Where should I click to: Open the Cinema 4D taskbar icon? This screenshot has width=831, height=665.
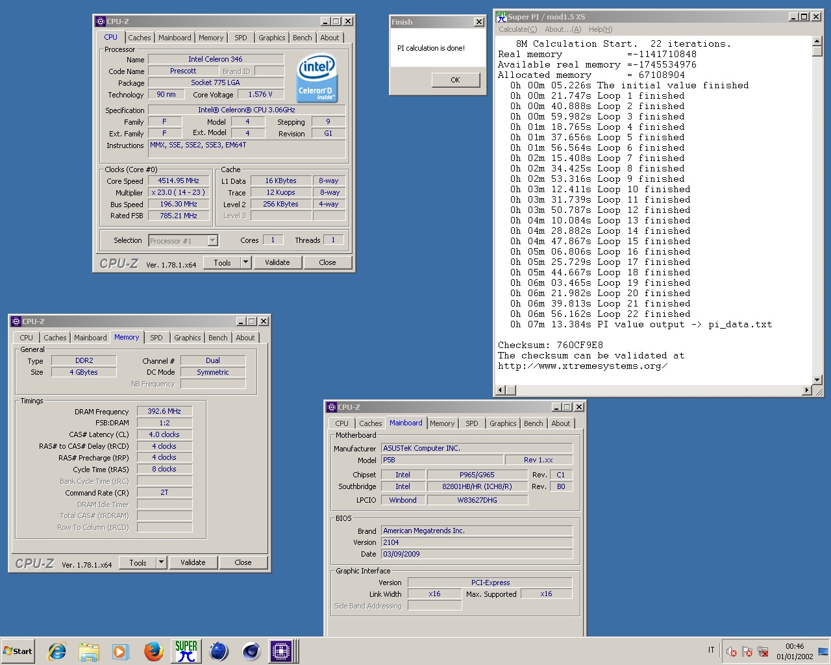tap(251, 651)
